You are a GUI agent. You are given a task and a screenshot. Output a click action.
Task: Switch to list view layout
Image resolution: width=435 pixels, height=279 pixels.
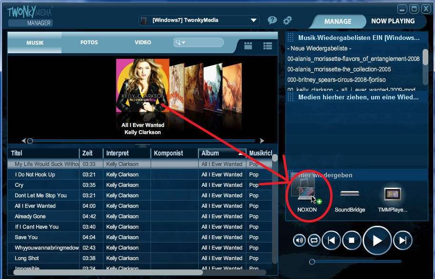(268, 46)
